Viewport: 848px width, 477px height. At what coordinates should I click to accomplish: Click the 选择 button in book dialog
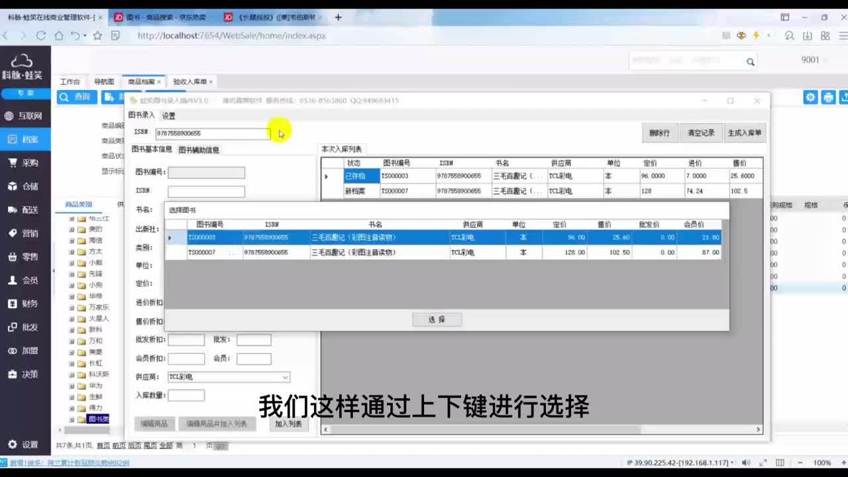click(437, 320)
